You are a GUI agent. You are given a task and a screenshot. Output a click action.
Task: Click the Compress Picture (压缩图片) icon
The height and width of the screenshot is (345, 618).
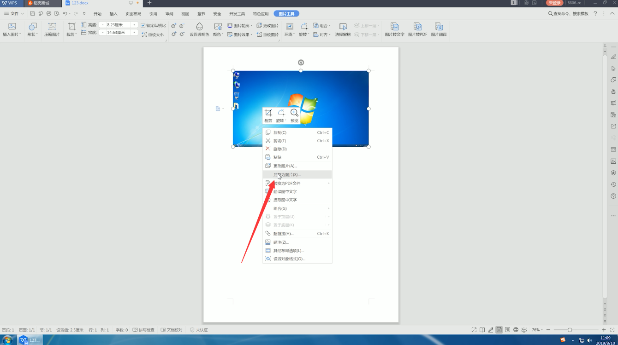pyautogui.click(x=52, y=30)
